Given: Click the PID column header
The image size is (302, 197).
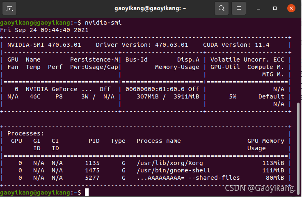Looking at the screenshot, I should click(94, 141).
